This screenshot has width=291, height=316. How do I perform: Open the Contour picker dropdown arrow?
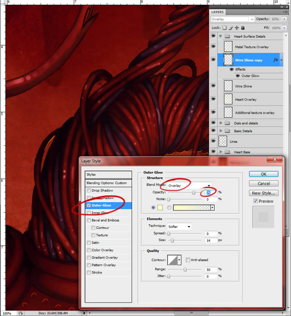[179, 260]
